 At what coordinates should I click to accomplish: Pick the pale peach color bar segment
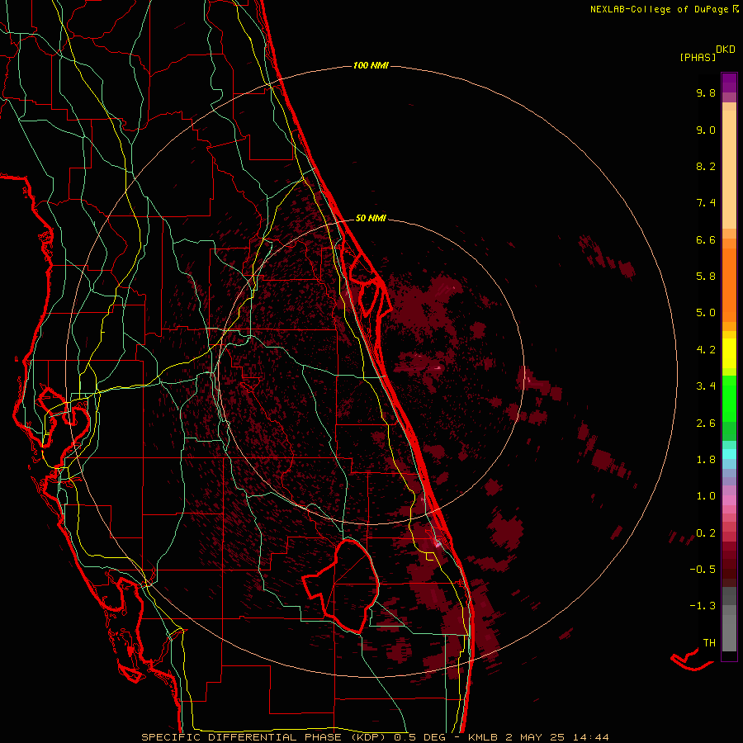pos(729,169)
